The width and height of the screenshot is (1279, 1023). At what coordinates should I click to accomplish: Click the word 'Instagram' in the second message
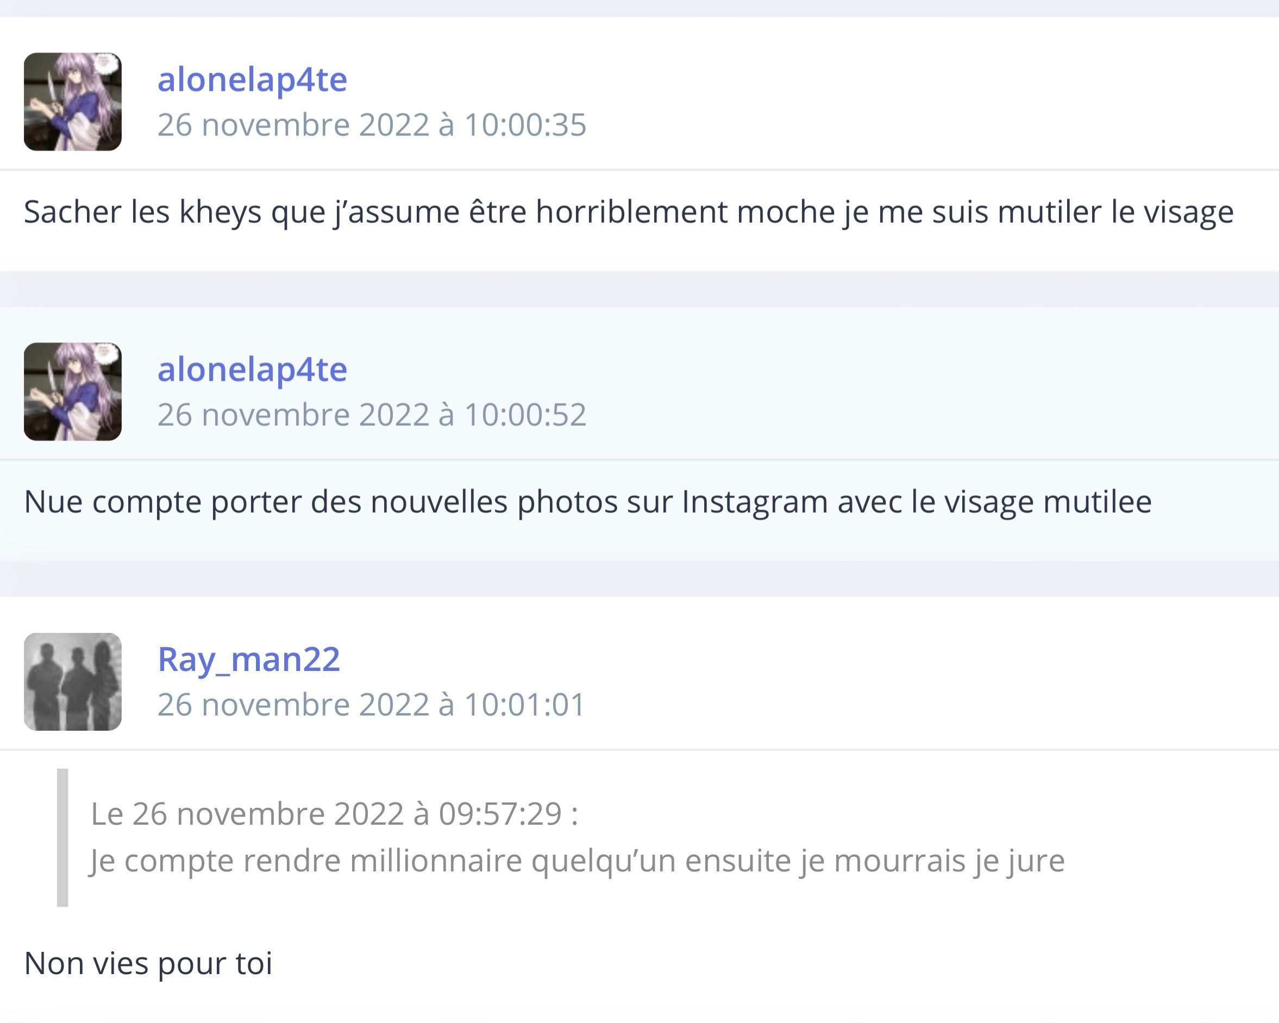[755, 501]
